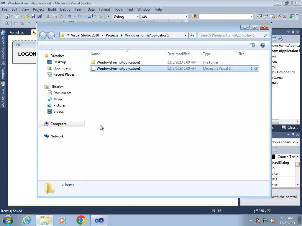Pin the Properties panel

(293, 135)
